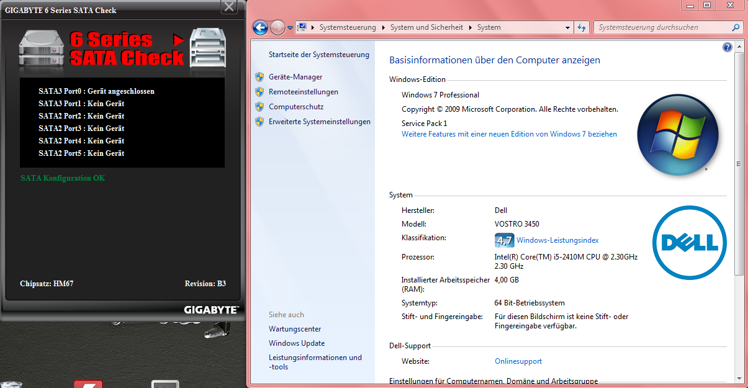Select 'SATA2 Port5 : Kein Gerät' row

tap(81, 153)
